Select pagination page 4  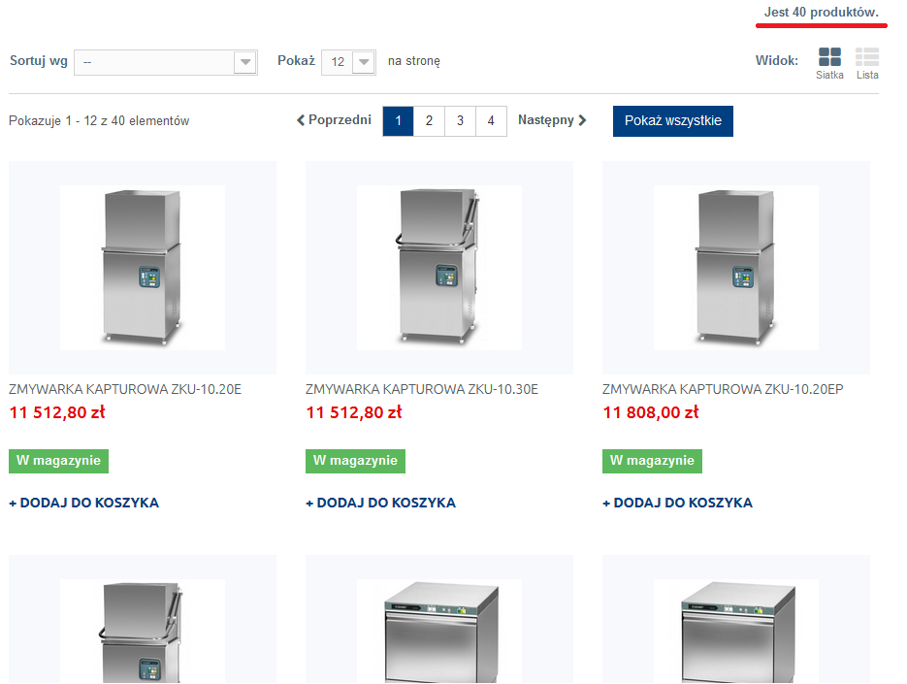[491, 121]
